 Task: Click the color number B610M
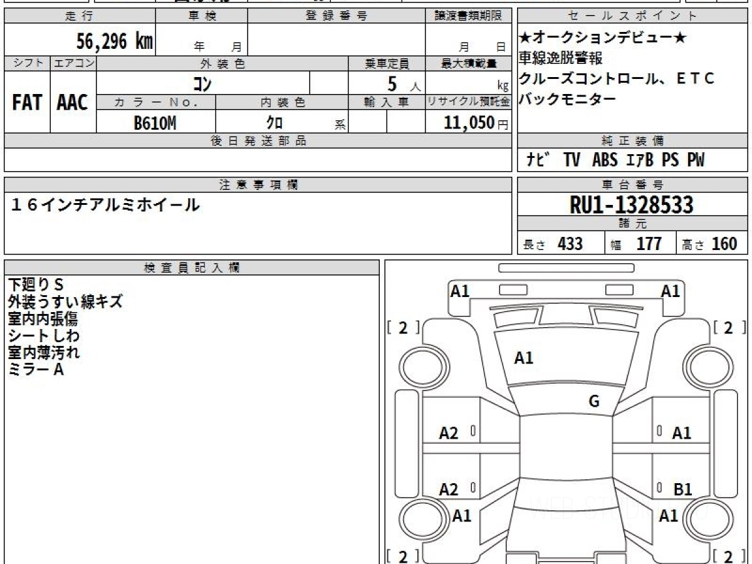pyautogui.click(x=155, y=123)
